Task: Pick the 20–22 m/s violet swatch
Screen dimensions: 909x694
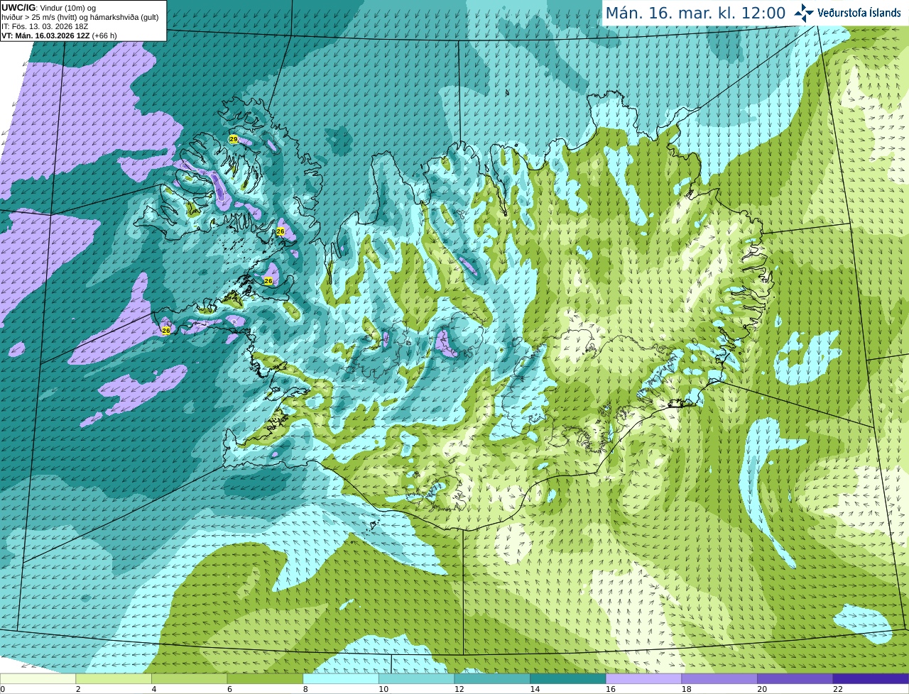Action: [795, 678]
